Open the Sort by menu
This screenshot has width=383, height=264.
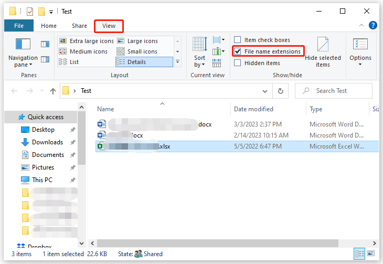click(200, 52)
